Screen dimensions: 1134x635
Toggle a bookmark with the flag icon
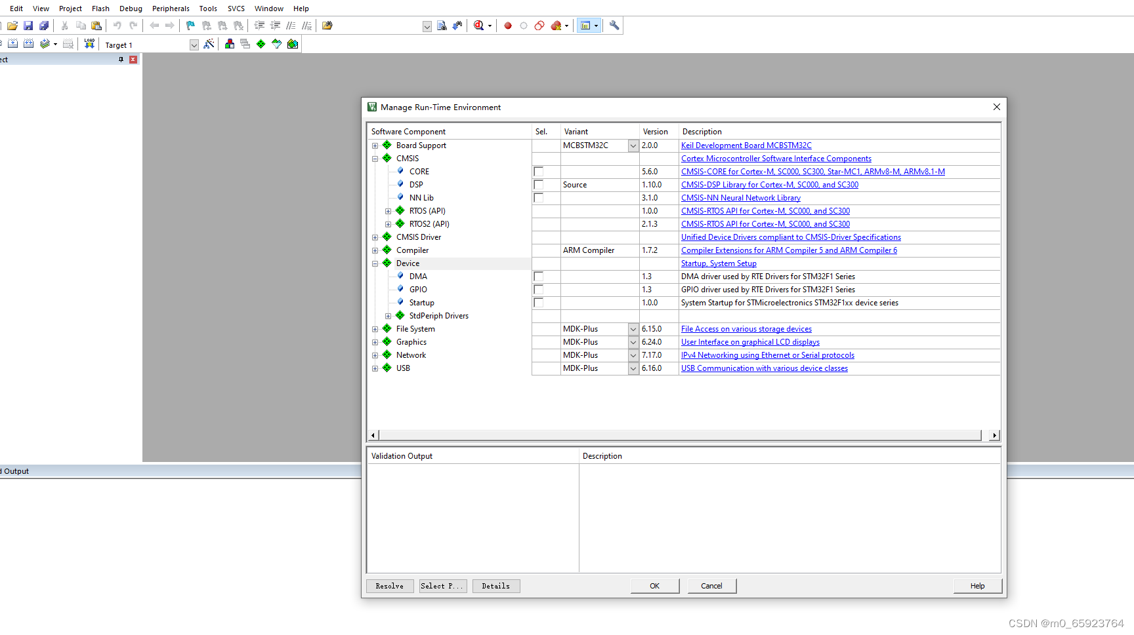pyautogui.click(x=190, y=26)
